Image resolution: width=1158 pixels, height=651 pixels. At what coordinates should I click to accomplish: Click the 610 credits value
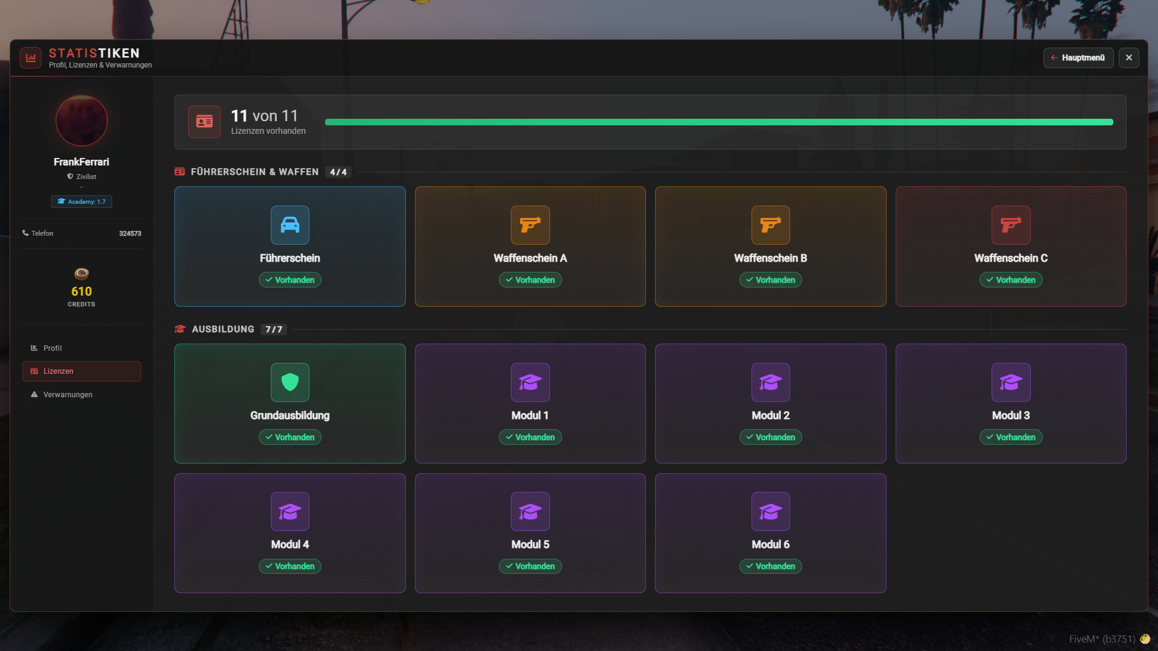(81, 292)
